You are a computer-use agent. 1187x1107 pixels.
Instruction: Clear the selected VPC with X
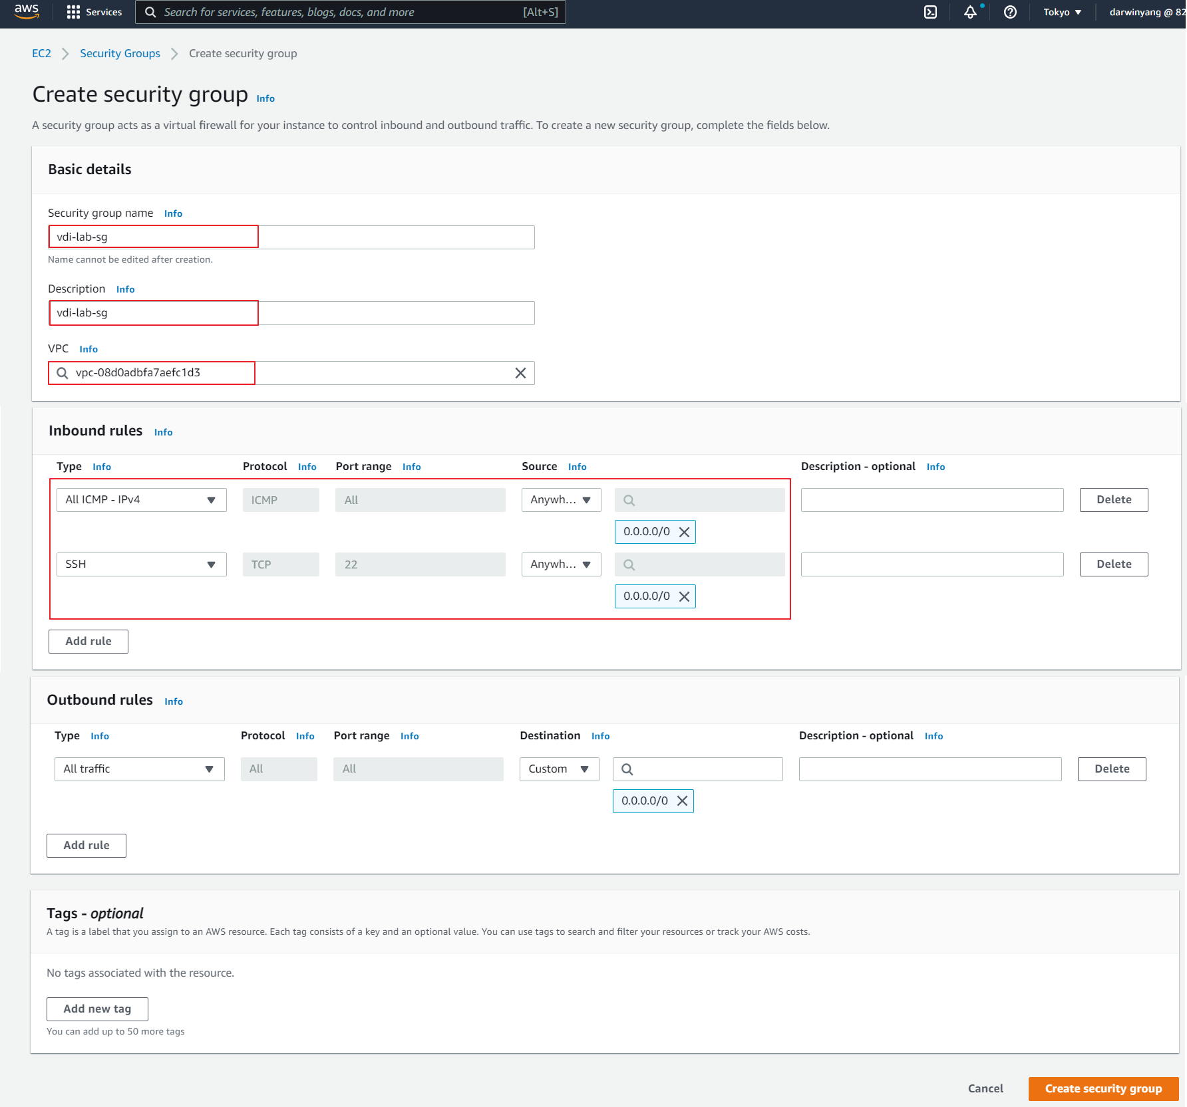point(520,373)
